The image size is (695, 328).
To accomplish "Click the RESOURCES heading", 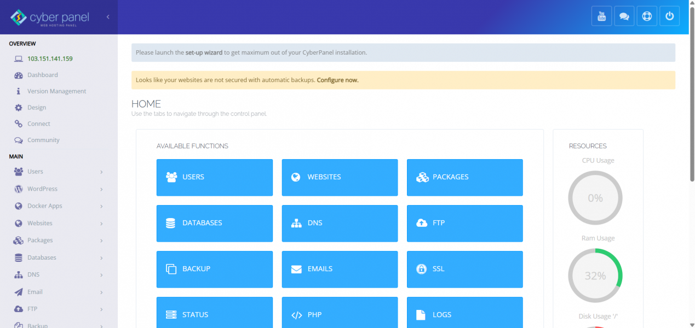I will 588,146.
